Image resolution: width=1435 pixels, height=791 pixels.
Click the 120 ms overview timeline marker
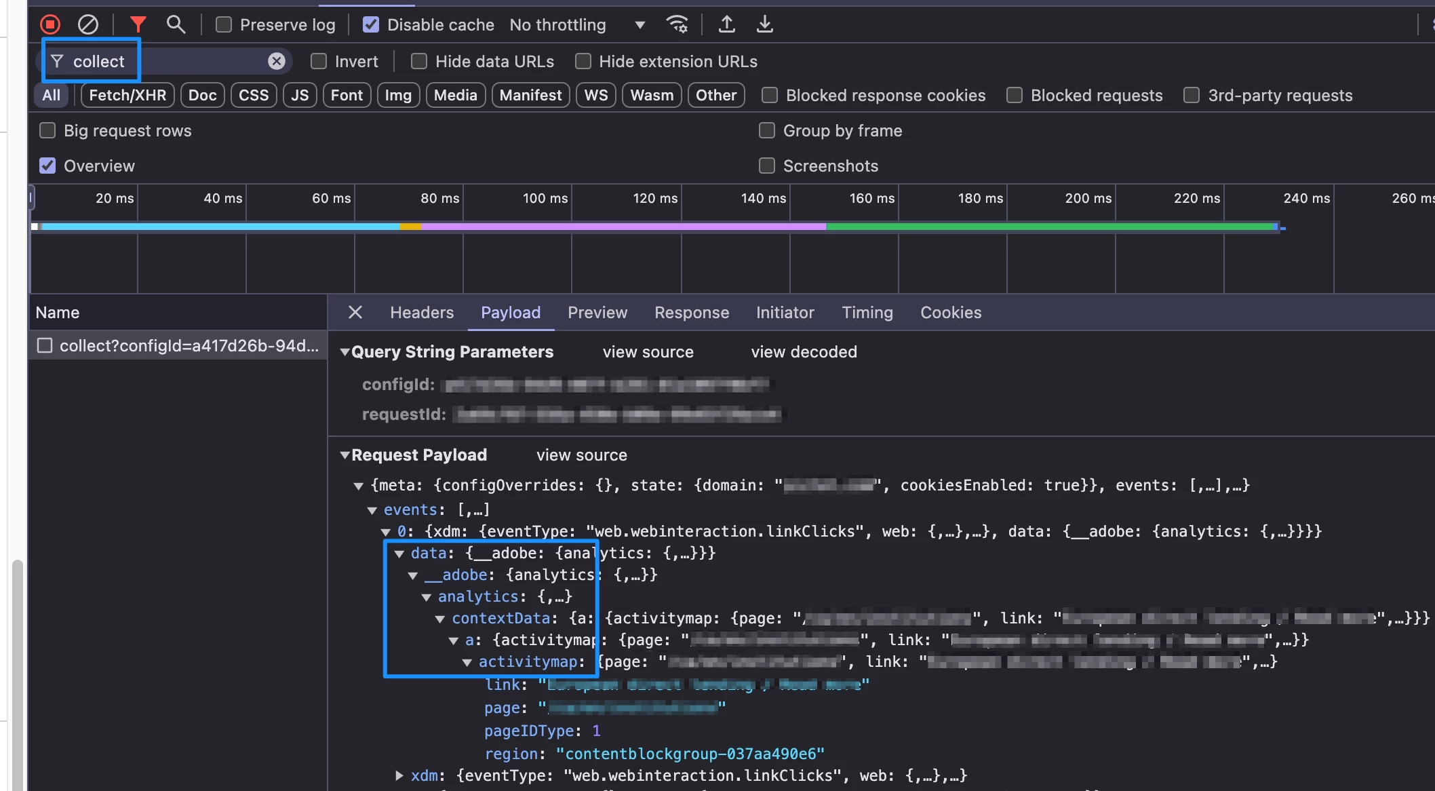pos(654,198)
